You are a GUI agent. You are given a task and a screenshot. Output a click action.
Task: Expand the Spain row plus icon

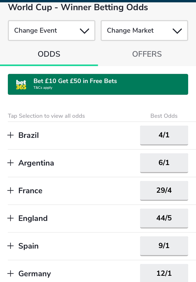coord(10,246)
